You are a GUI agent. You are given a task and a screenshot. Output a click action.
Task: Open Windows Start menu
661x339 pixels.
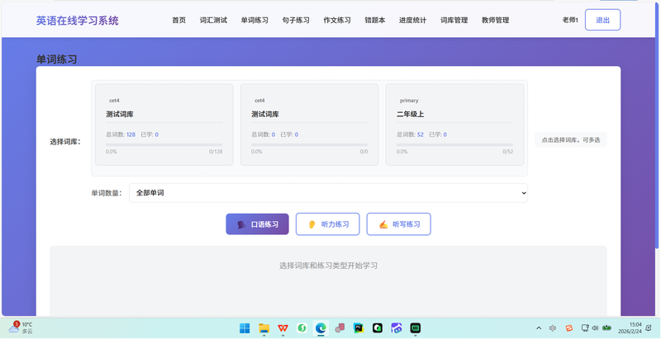point(245,328)
